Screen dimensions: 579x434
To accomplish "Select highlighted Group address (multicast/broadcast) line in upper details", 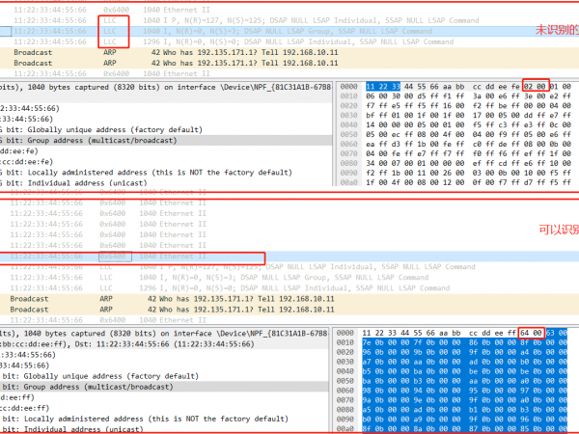I will 96,140.
